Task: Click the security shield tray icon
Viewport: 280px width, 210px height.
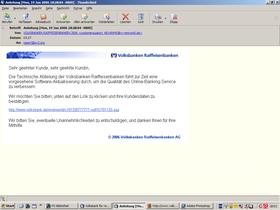Action: (231, 206)
